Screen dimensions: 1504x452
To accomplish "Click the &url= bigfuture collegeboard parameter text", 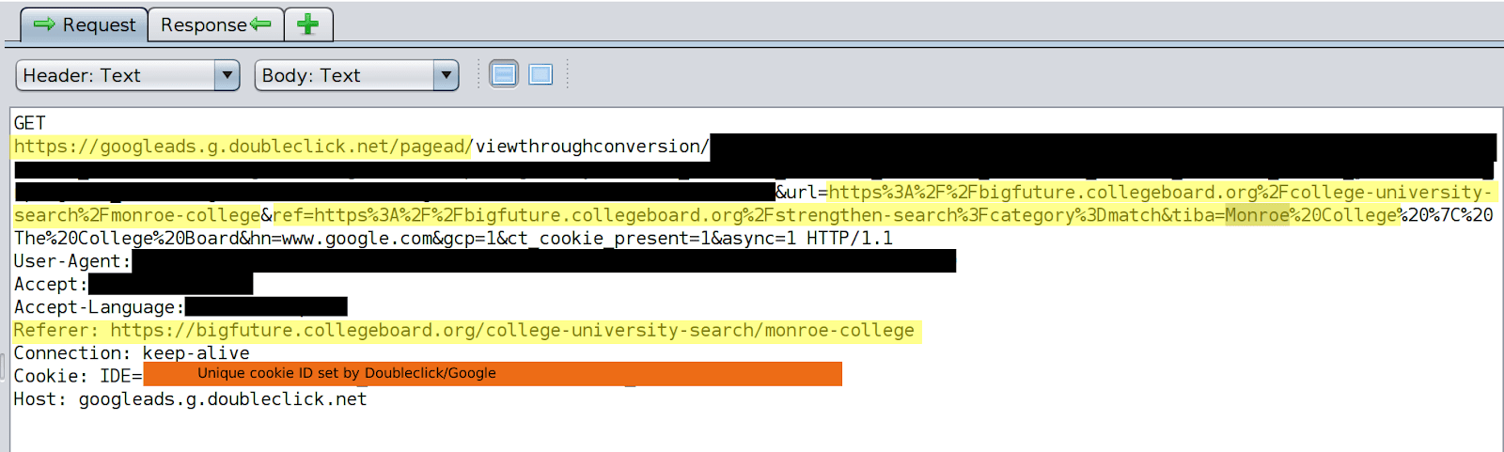I will coord(1134,193).
